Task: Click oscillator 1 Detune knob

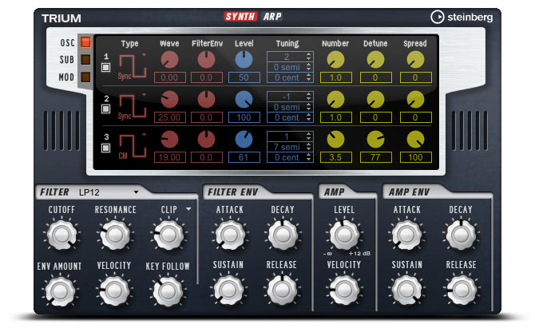Action: (x=375, y=60)
